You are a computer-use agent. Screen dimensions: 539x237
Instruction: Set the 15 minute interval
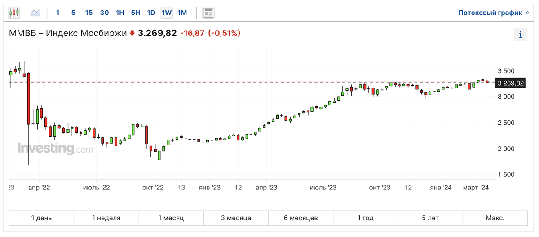click(x=89, y=13)
